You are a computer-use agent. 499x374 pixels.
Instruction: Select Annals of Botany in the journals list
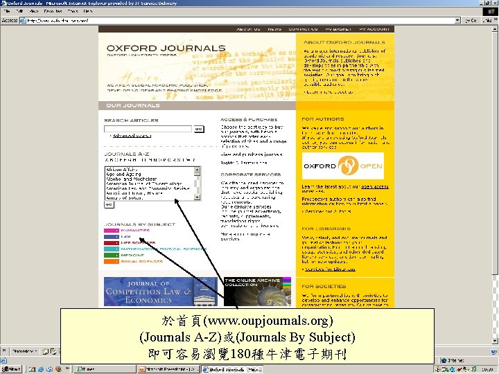[x=125, y=198]
